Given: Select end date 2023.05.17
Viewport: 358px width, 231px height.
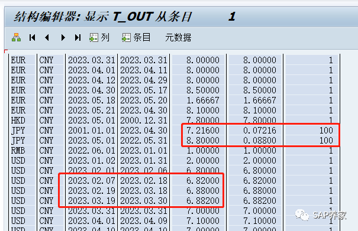Looking at the screenshot, I should 144,90.
